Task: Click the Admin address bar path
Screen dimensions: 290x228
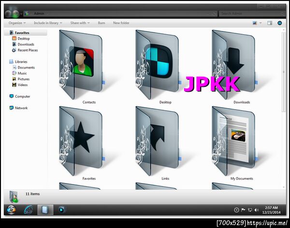Action: (x=39, y=14)
